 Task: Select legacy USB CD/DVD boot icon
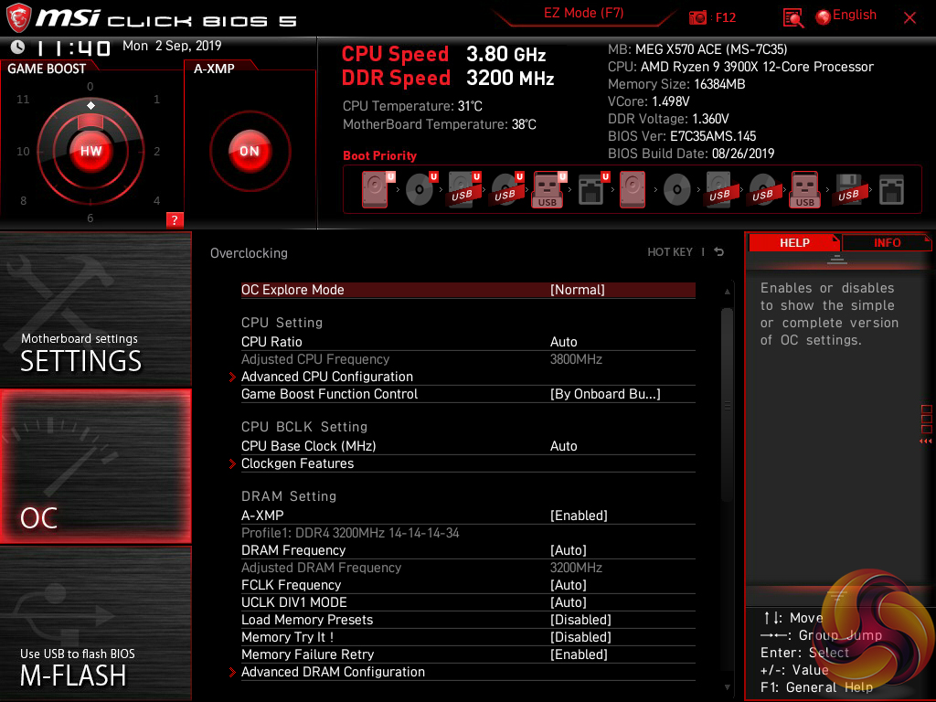tap(763, 189)
